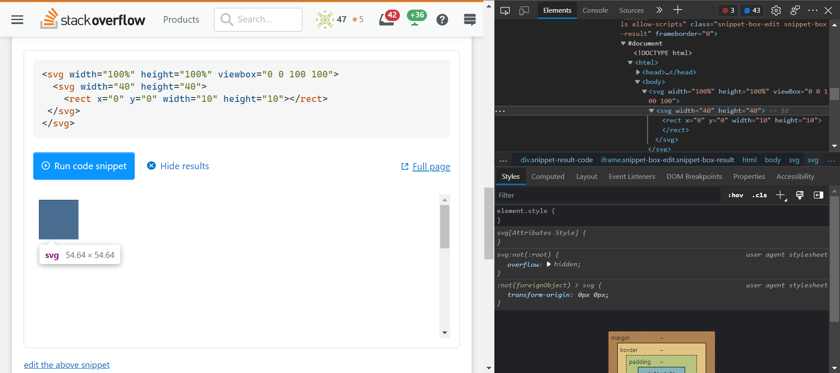840x373 pixels.
Task: Collapse the html element node
Action: tap(630, 63)
